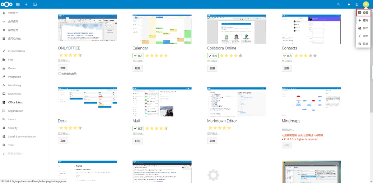Click the Calendar screenshot thumbnail
The image size is (373, 183).
(162, 29)
